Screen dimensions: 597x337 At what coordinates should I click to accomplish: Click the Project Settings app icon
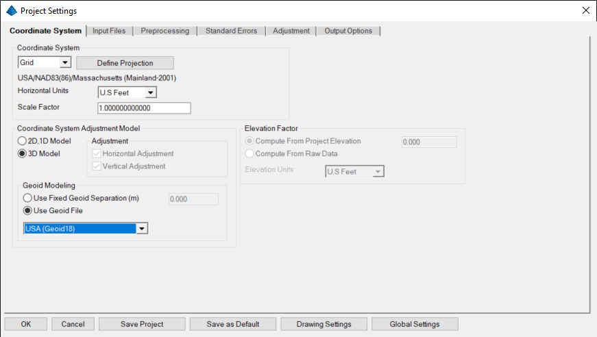[11, 10]
